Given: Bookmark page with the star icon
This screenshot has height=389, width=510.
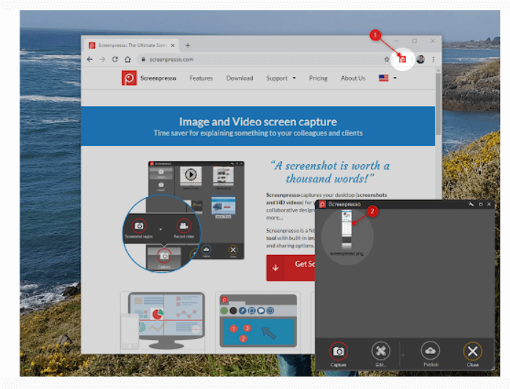Looking at the screenshot, I should point(386,59).
